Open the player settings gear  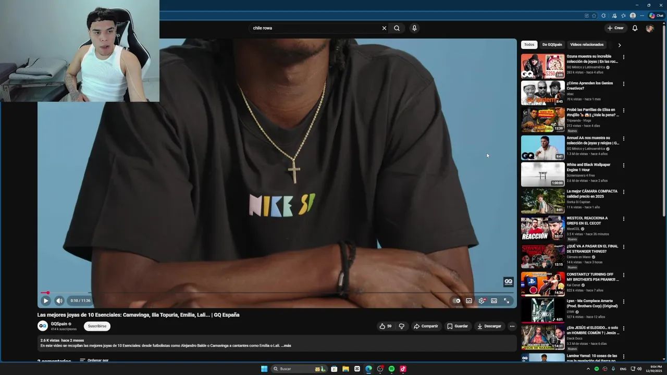(481, 301)
